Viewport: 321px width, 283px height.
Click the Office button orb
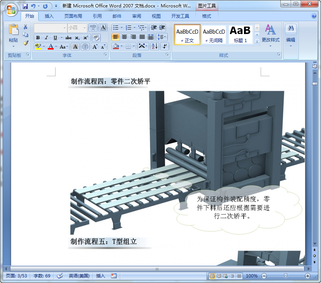pyautogui.click(x=11, y=9)
